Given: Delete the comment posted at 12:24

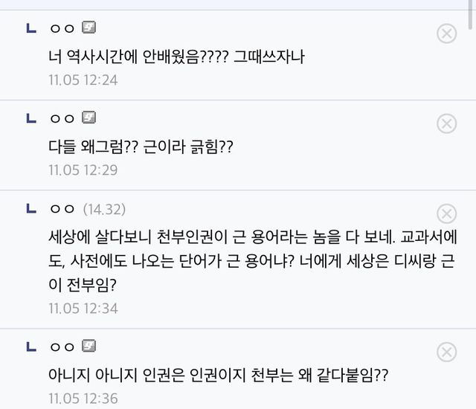Looking at the screenshot, I should [x=446, y=33].
